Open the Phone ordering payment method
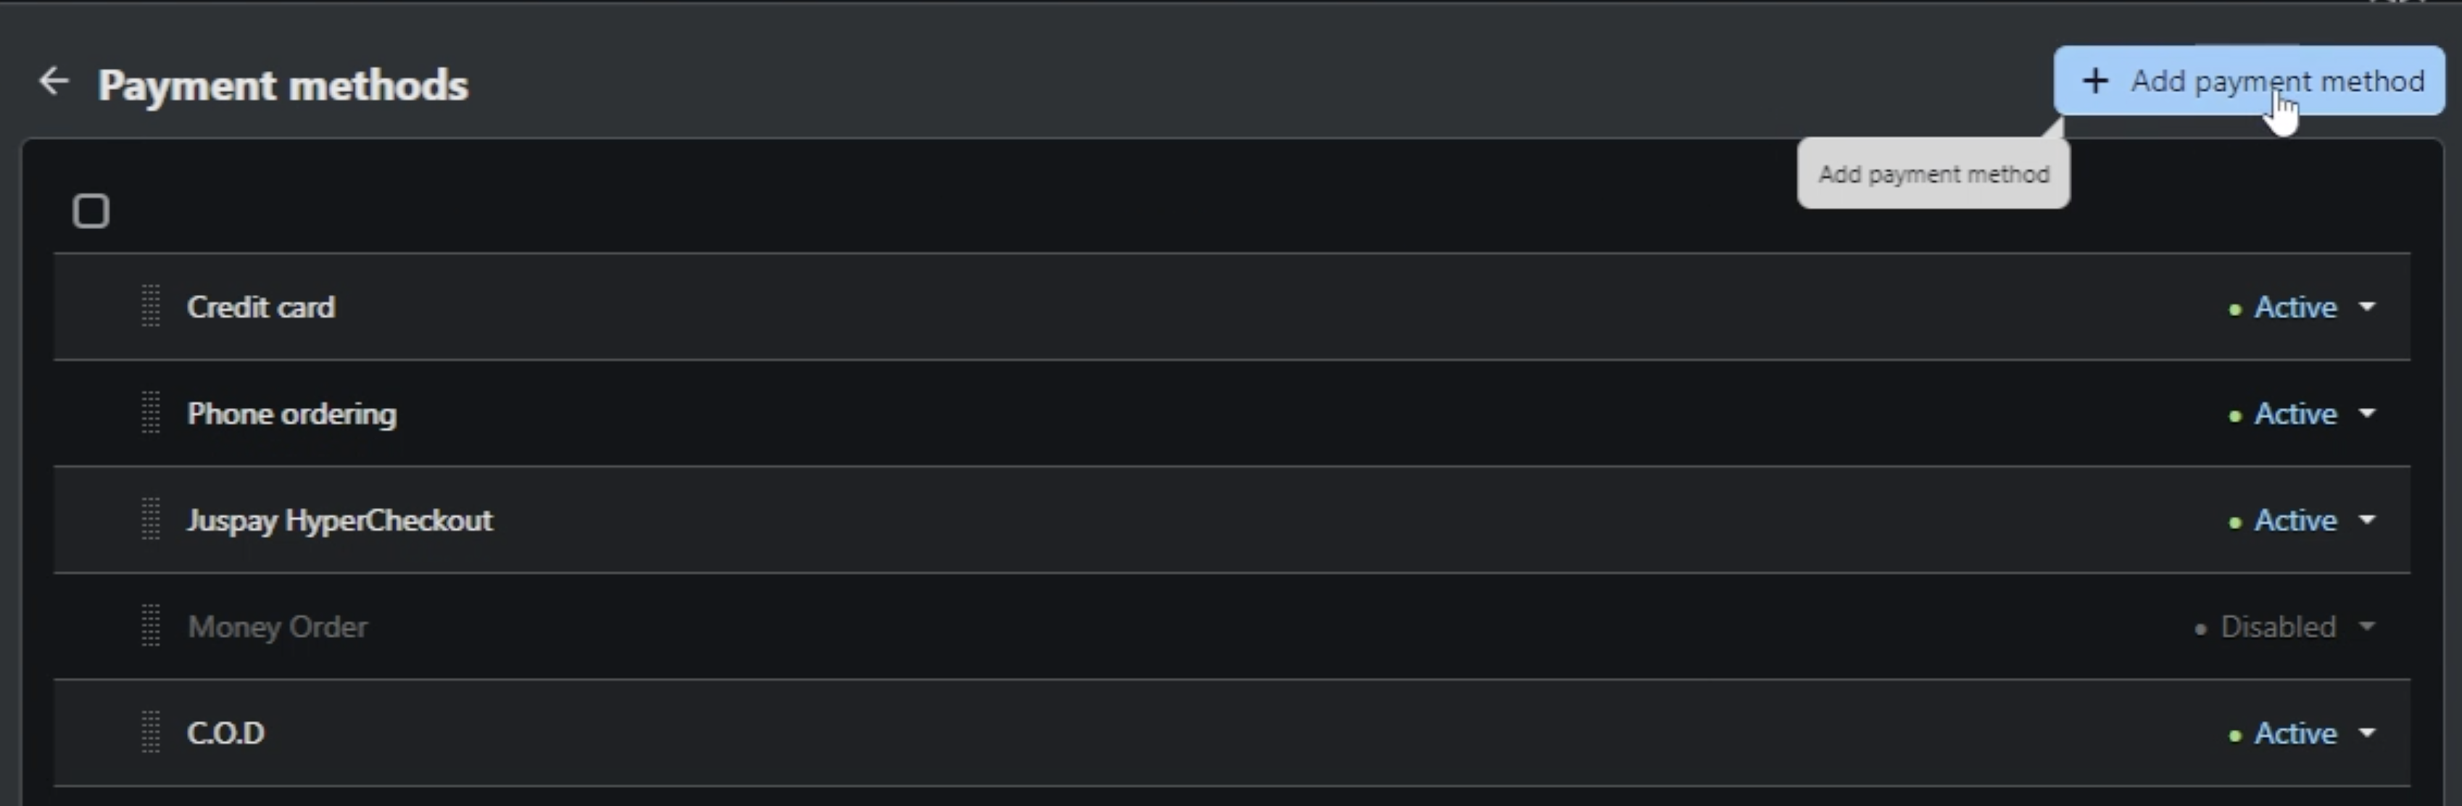The image size is (2462, 806). point(291,413)
